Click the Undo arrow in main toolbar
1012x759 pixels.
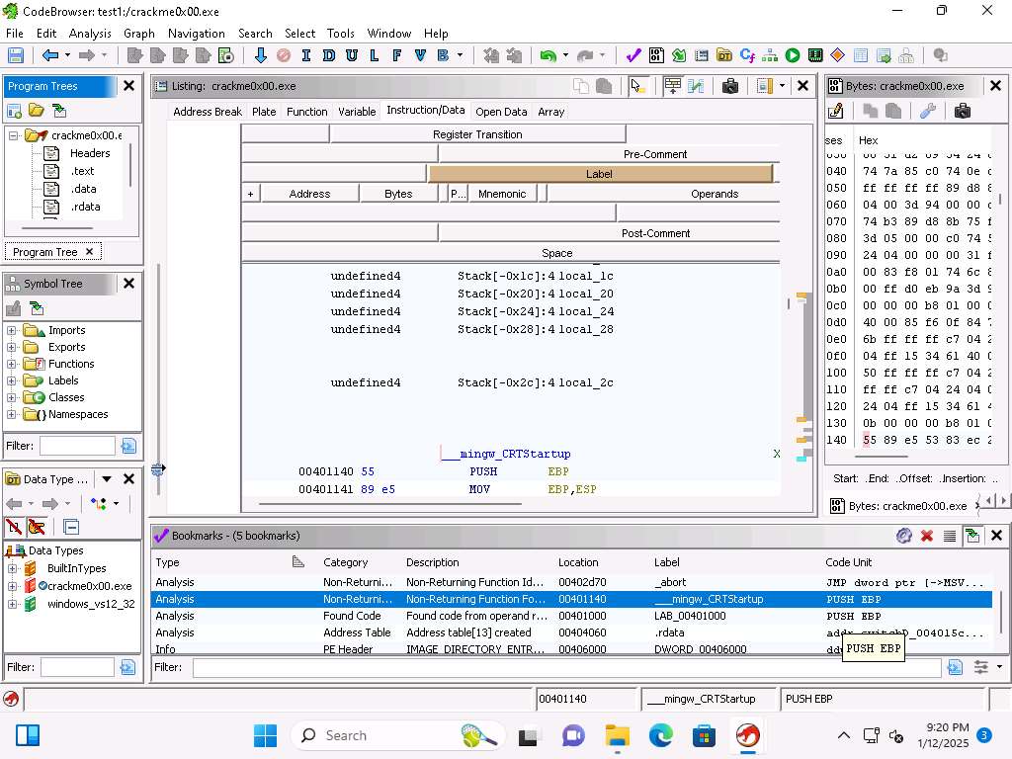point(548,56)
